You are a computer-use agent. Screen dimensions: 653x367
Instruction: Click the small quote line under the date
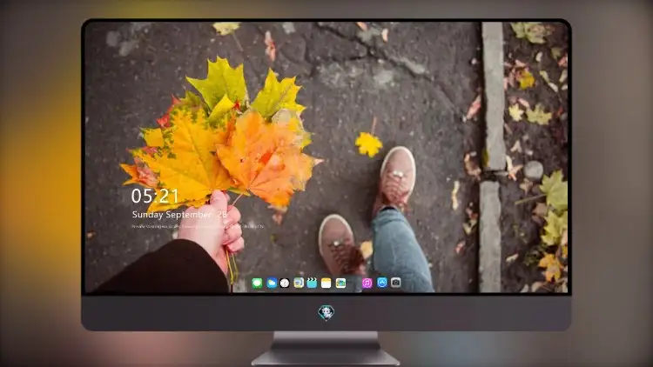pos(198,227)
